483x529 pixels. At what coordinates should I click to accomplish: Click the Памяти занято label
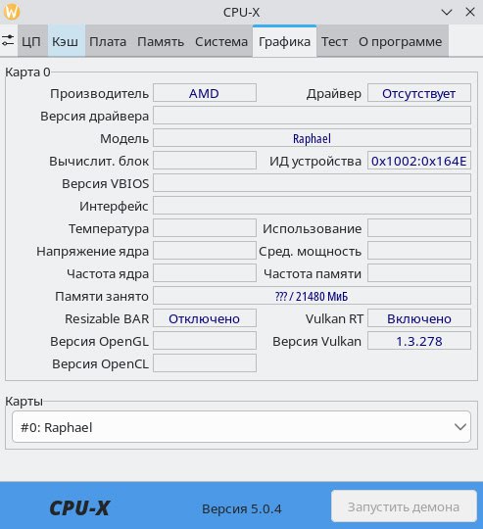102,296
